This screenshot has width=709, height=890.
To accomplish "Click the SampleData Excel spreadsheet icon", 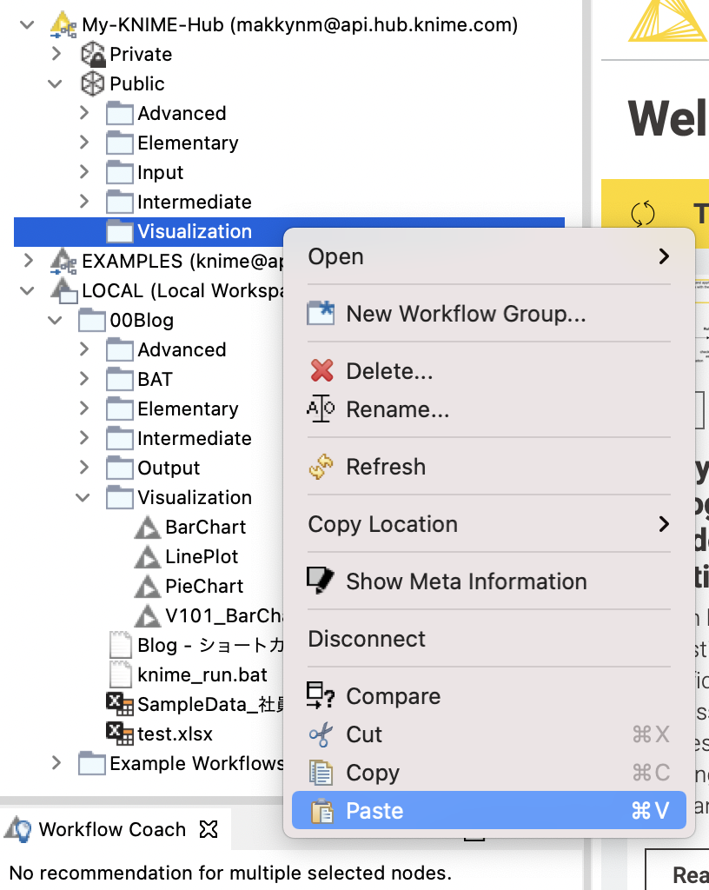I will (119, 704).
